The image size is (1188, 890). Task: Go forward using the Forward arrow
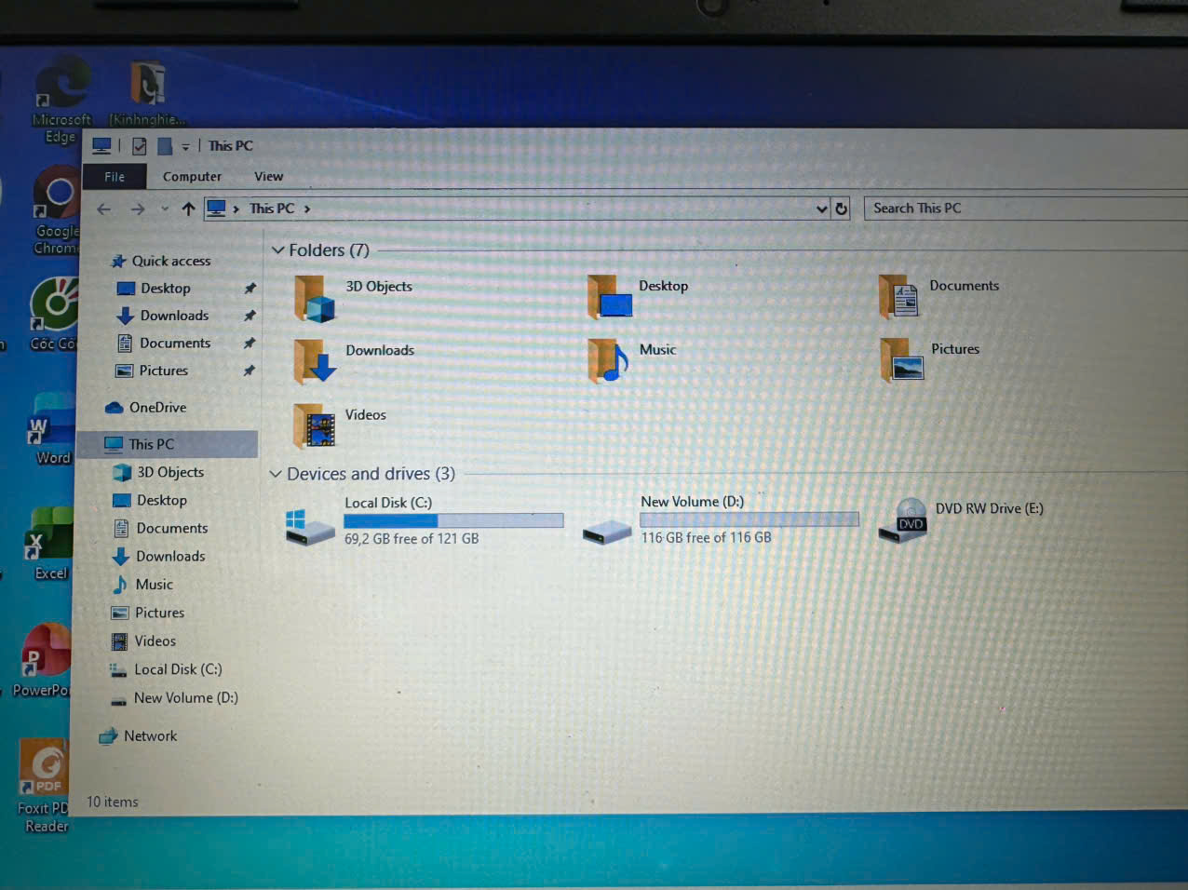point(138,209)
